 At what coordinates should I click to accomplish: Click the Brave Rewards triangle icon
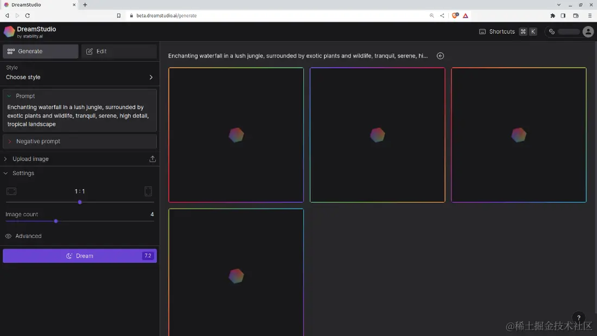tap(465, 16)
